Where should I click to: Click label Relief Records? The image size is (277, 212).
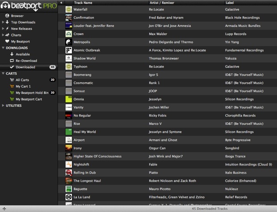pos(236,197)
